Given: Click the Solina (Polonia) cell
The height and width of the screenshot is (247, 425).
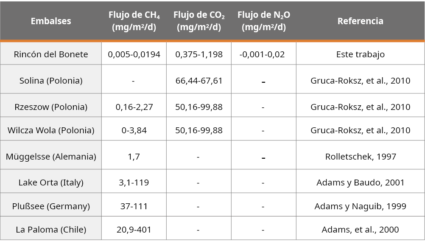Looking at the screenshot, I should point(51,80).
